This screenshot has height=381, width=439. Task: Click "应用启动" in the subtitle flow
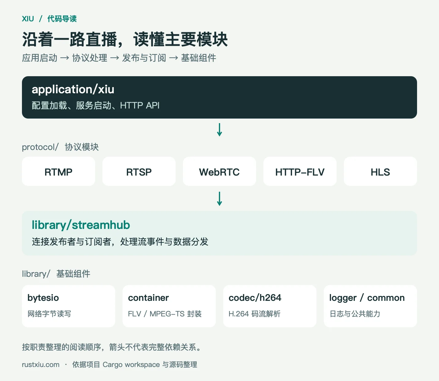[40, 58]
